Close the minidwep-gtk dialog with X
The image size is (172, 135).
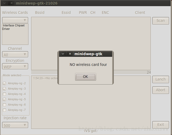point(70,54)
